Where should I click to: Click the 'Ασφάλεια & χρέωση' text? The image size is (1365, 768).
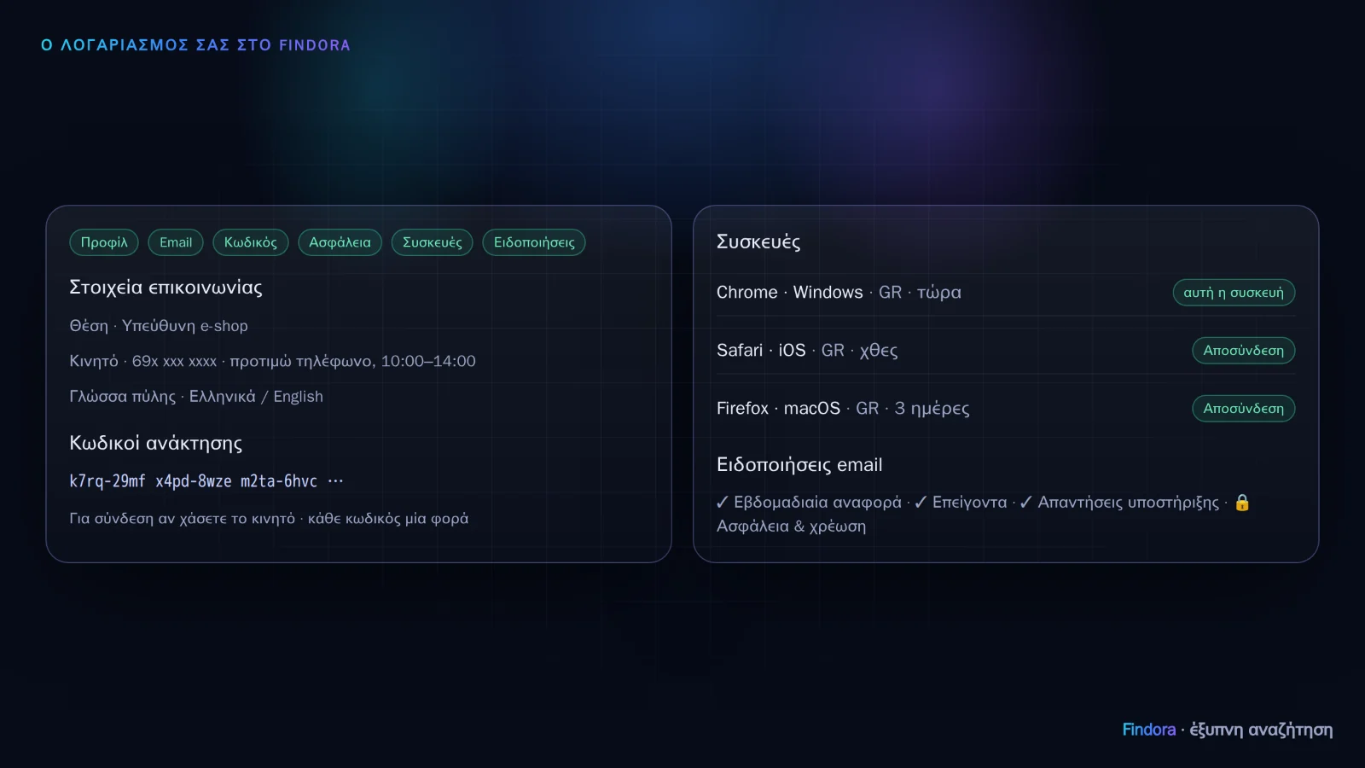click(791, 527)
